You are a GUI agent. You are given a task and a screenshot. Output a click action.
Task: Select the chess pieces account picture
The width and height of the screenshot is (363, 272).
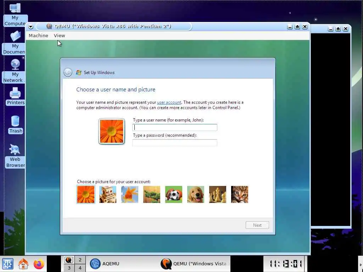(218, 194)
